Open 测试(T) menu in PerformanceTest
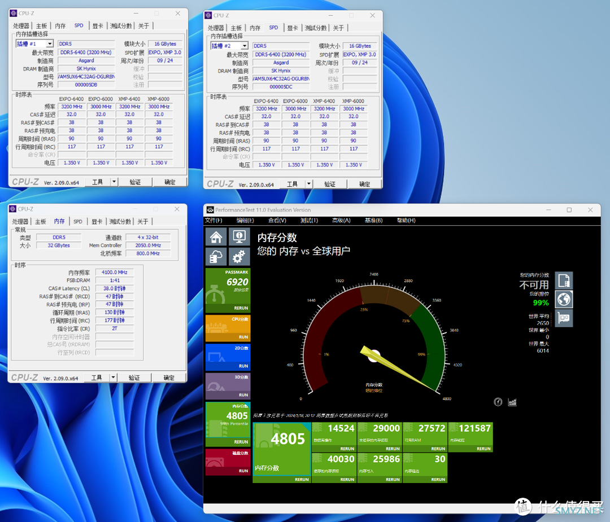Image resolution: width=610 pixels, height=522 pixels. [310, 221]
